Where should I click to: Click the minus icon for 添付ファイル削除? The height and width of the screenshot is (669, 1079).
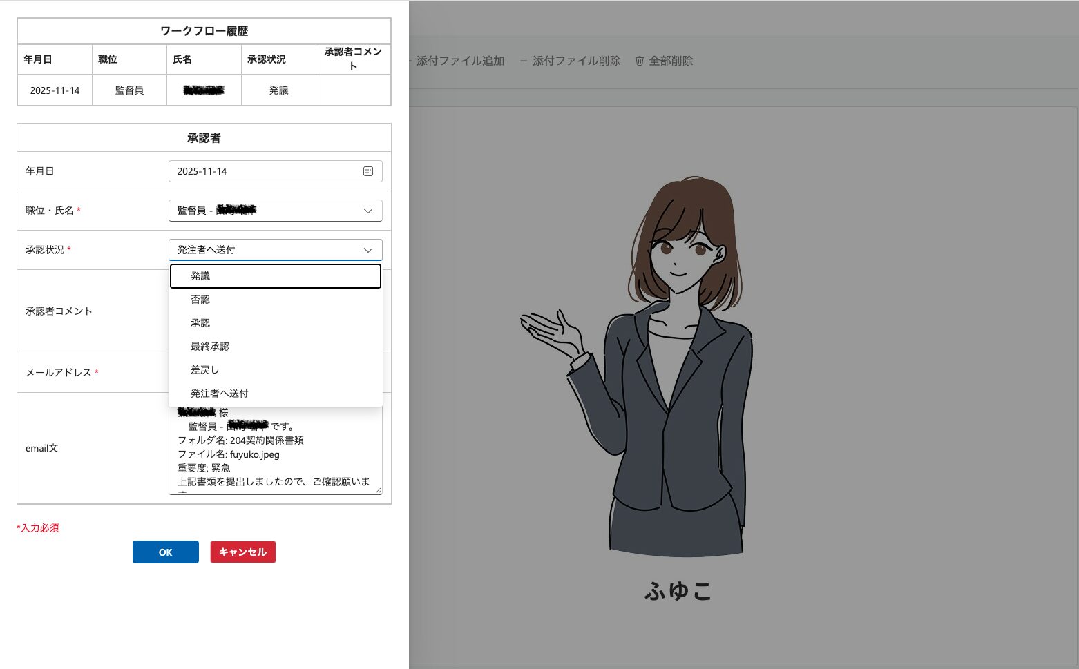(524, 61)
